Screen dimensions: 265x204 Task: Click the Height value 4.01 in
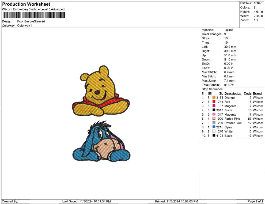tap(258, 12)
